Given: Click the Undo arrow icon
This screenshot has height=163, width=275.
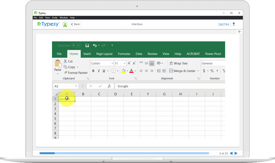Looking at the screenshot, I should [x=95, y=45].
